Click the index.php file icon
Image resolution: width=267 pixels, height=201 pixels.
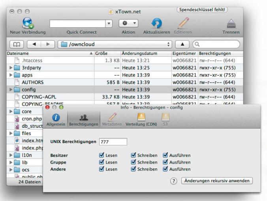[17, 148]
